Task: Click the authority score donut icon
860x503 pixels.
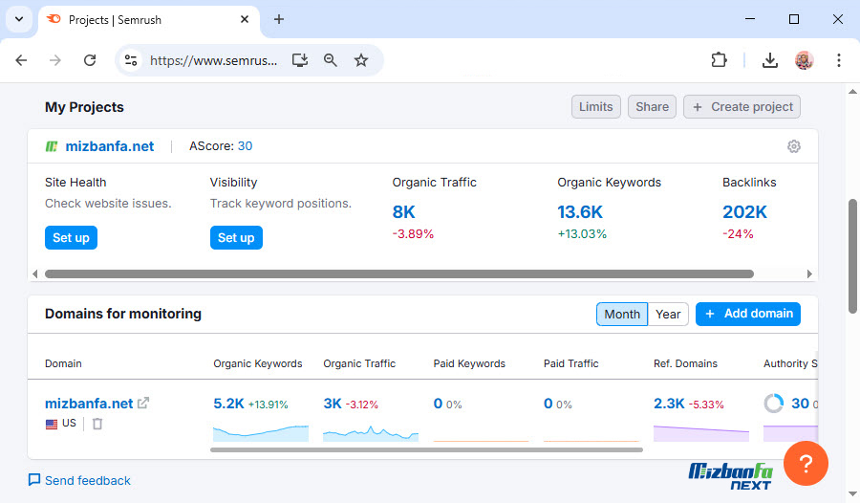Action: (x=773, y=404)
